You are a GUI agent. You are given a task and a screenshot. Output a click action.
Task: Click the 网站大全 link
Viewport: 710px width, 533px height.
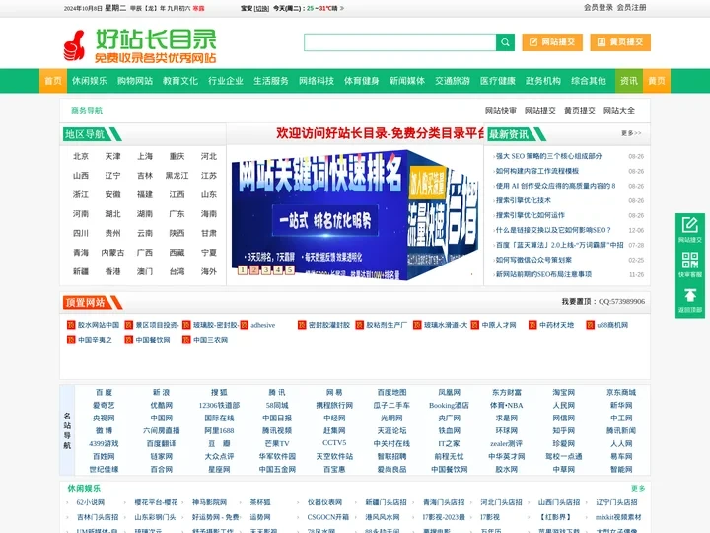click(x=619, y=111)
